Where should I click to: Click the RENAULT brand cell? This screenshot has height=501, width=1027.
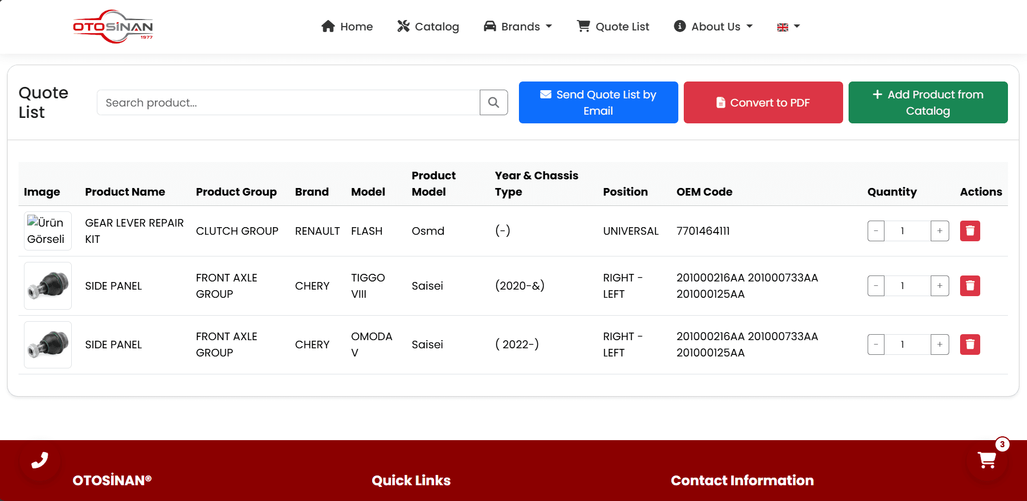point(317,231)
